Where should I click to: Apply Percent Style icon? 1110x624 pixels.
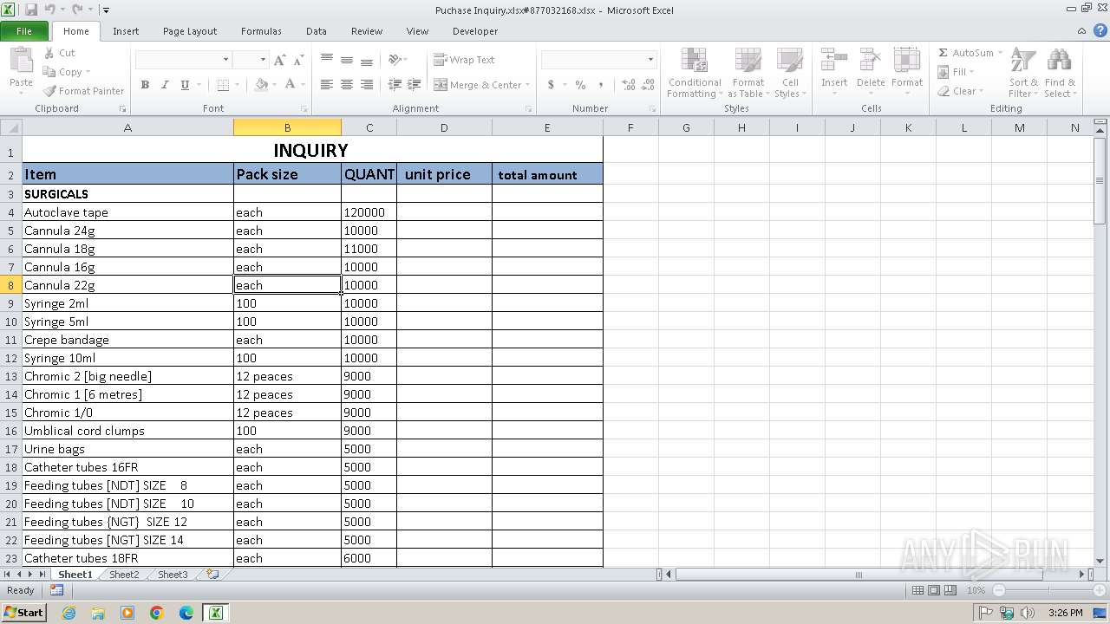pos(580,85)
